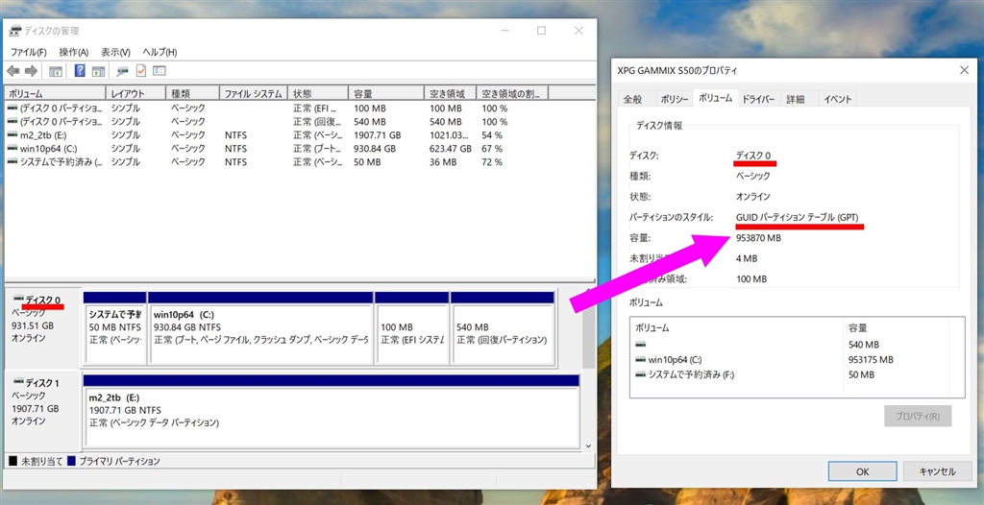Click the drive icon of m2_2tb (E:) row
The image size is (984, 505).
point(12,134)
